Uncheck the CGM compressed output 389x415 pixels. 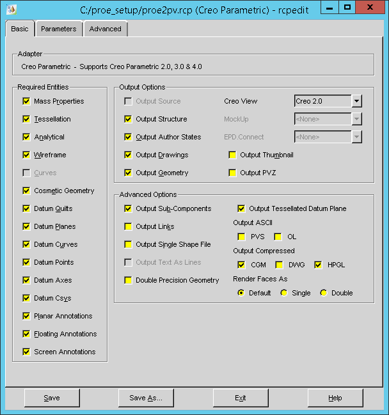coord(241,265)
